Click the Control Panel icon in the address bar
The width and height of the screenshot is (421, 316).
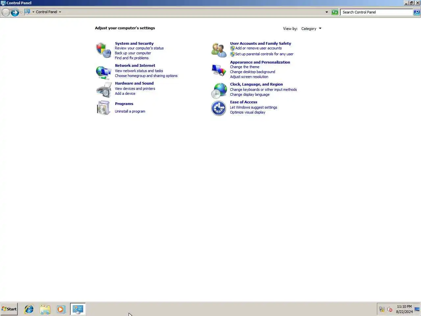[x=27, y=12]
